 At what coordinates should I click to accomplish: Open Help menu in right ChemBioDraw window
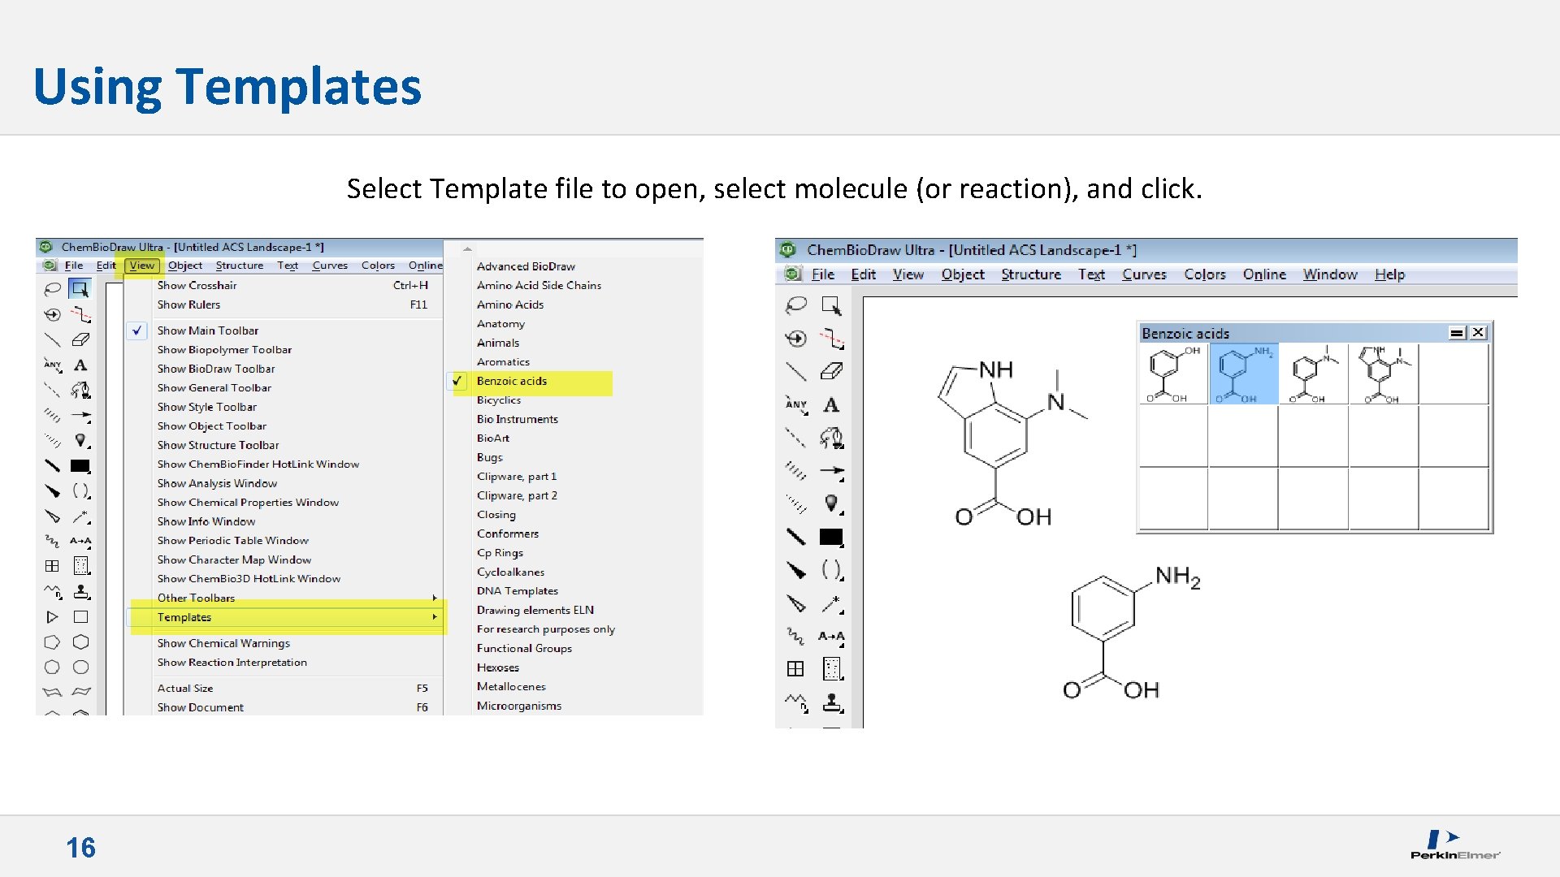[x=1389, y=274]
